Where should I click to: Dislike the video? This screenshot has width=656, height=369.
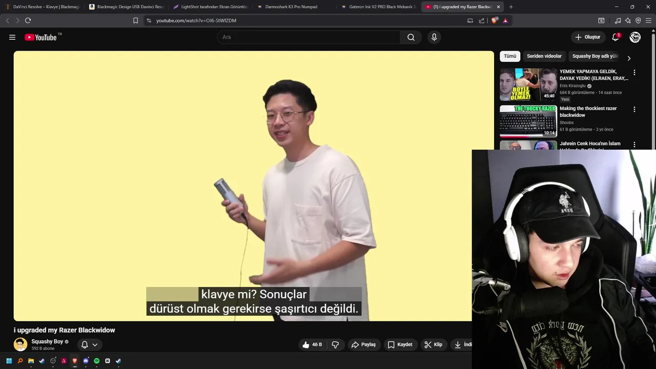point(335,345)
